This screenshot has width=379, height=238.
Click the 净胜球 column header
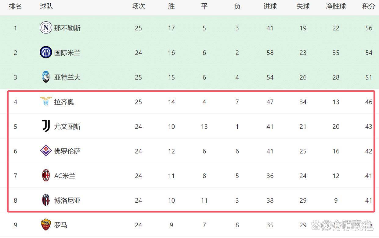click(336, 6)
